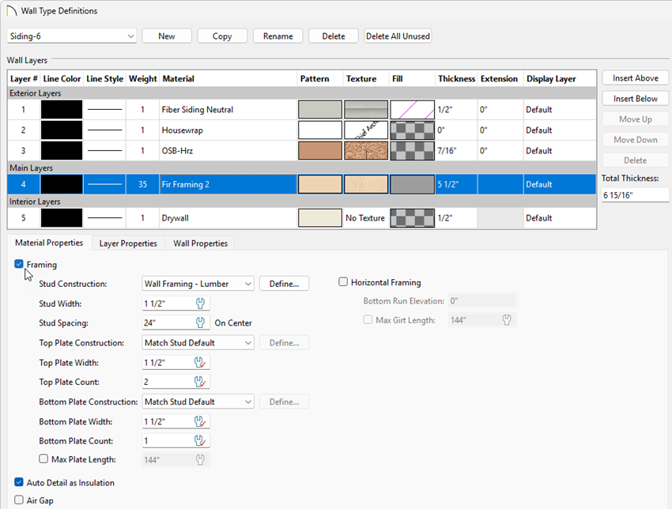Click the OSB-Hrz fill swatch
Viewport: 672px width, 509px height.
click(x=412, y=151)
